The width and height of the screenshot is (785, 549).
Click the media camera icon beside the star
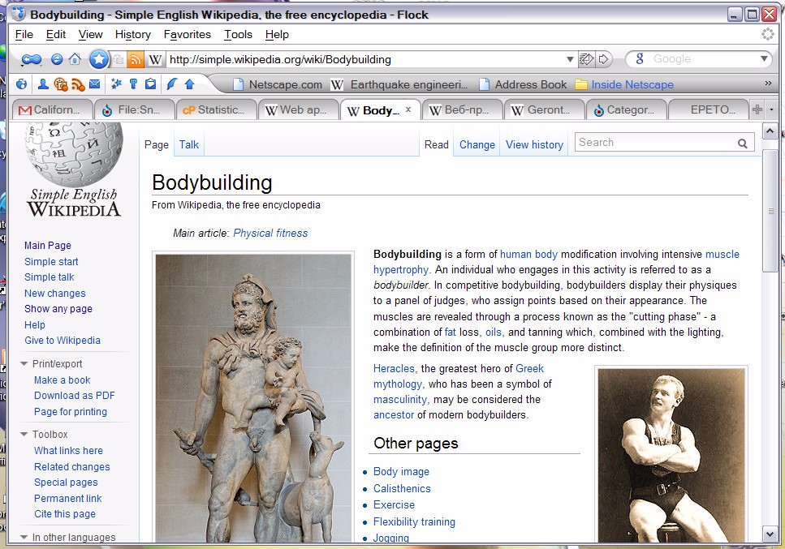click(119, 59)
